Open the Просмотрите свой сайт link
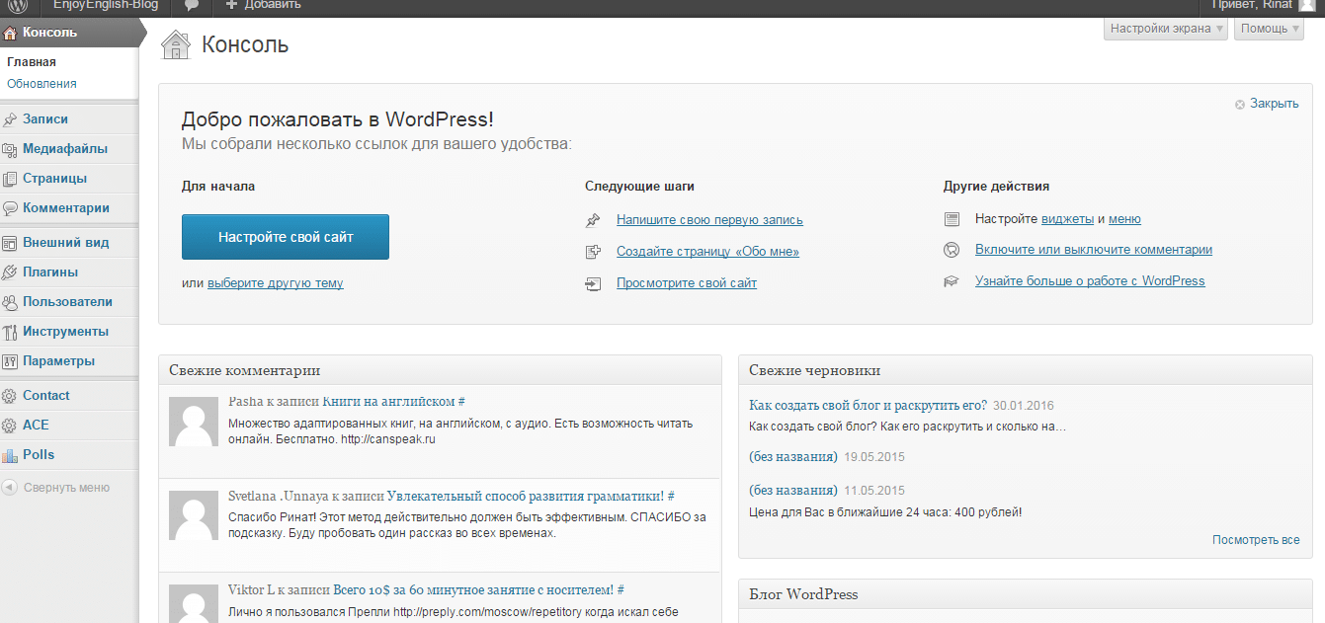The image size is (1325, 623). [687, 283]
